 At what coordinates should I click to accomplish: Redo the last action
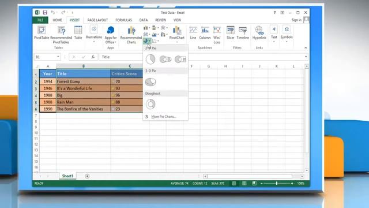coord(63,13)
